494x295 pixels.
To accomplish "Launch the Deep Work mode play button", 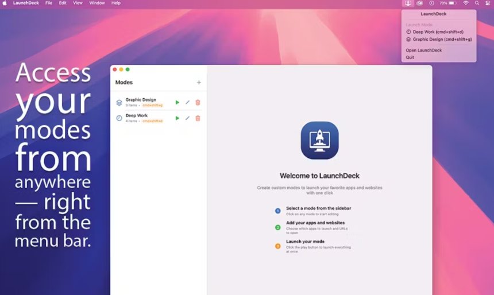I will 177,118.
